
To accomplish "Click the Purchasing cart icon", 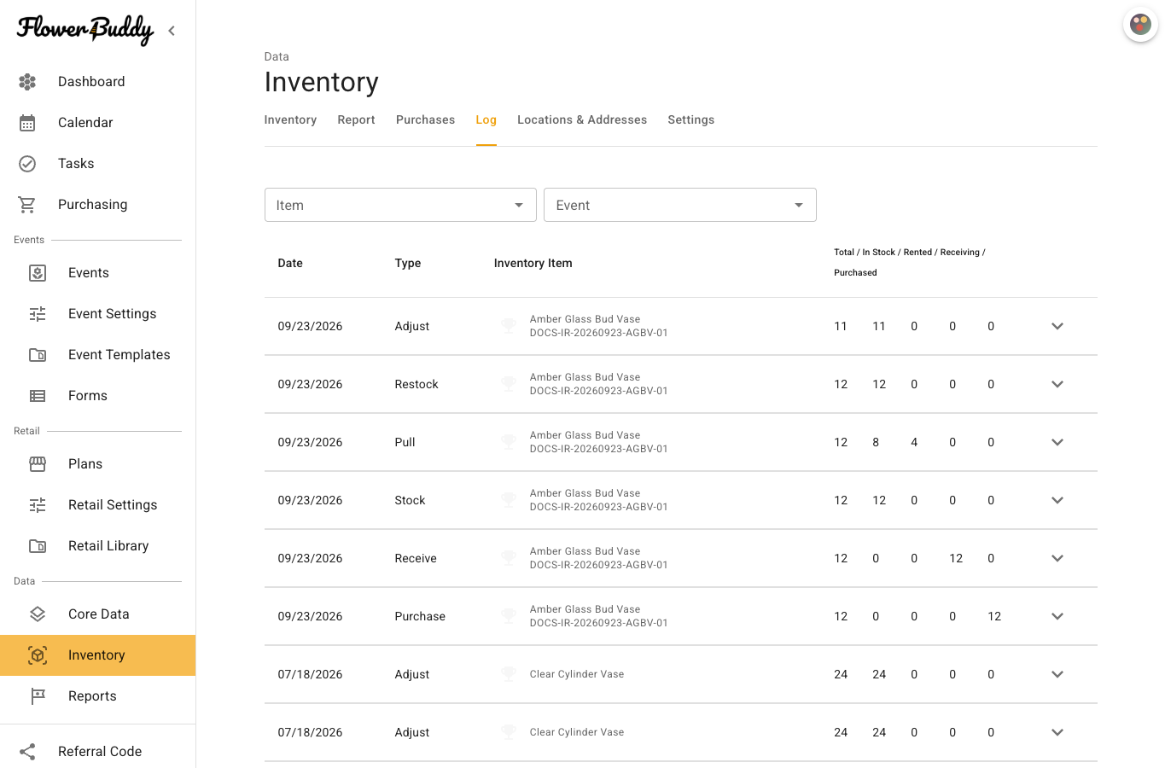I will click(x=27, y=205).
